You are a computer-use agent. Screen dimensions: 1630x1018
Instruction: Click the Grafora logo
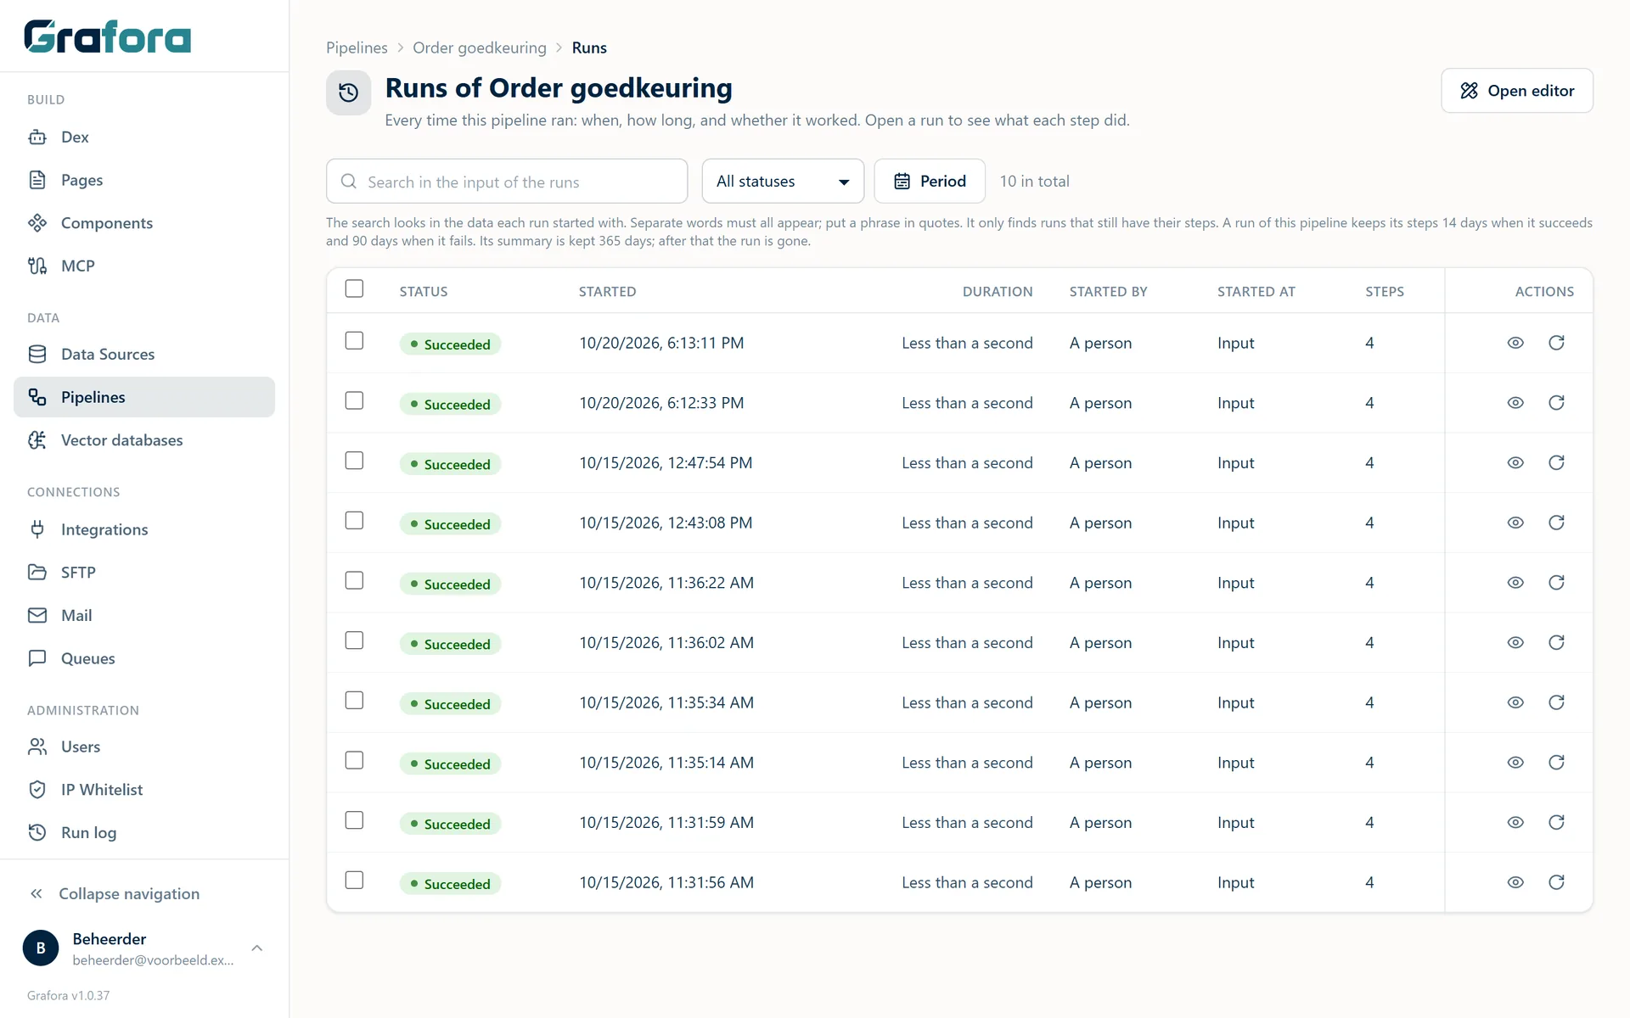click(108, 36)
